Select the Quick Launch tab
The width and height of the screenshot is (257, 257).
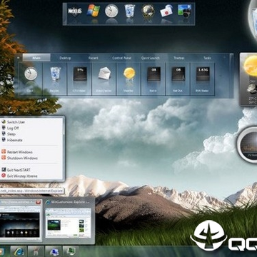point(151,58)
